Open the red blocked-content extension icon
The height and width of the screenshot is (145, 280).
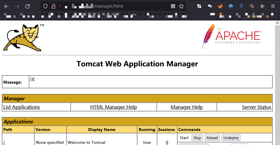click(x=220, y=6)
